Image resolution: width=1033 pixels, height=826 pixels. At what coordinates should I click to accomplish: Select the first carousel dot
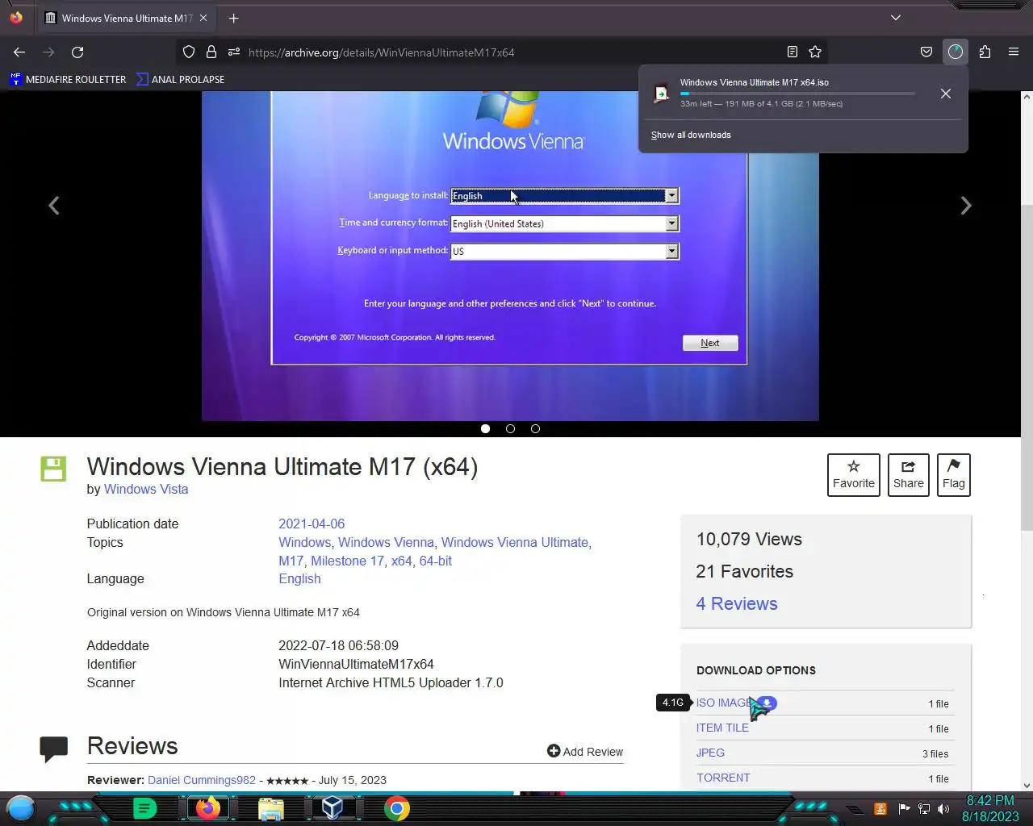click(485, 428)
